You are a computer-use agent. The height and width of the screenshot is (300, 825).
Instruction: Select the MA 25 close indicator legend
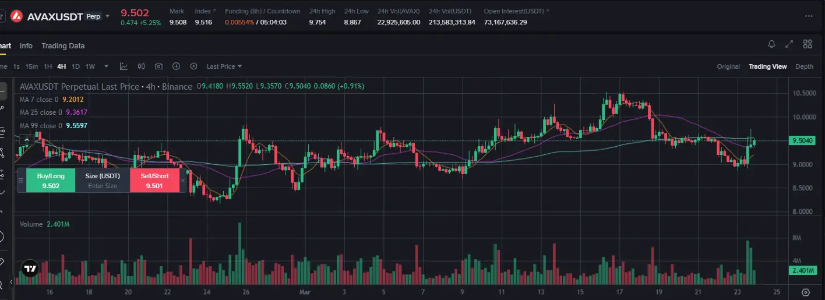(54, 112)
